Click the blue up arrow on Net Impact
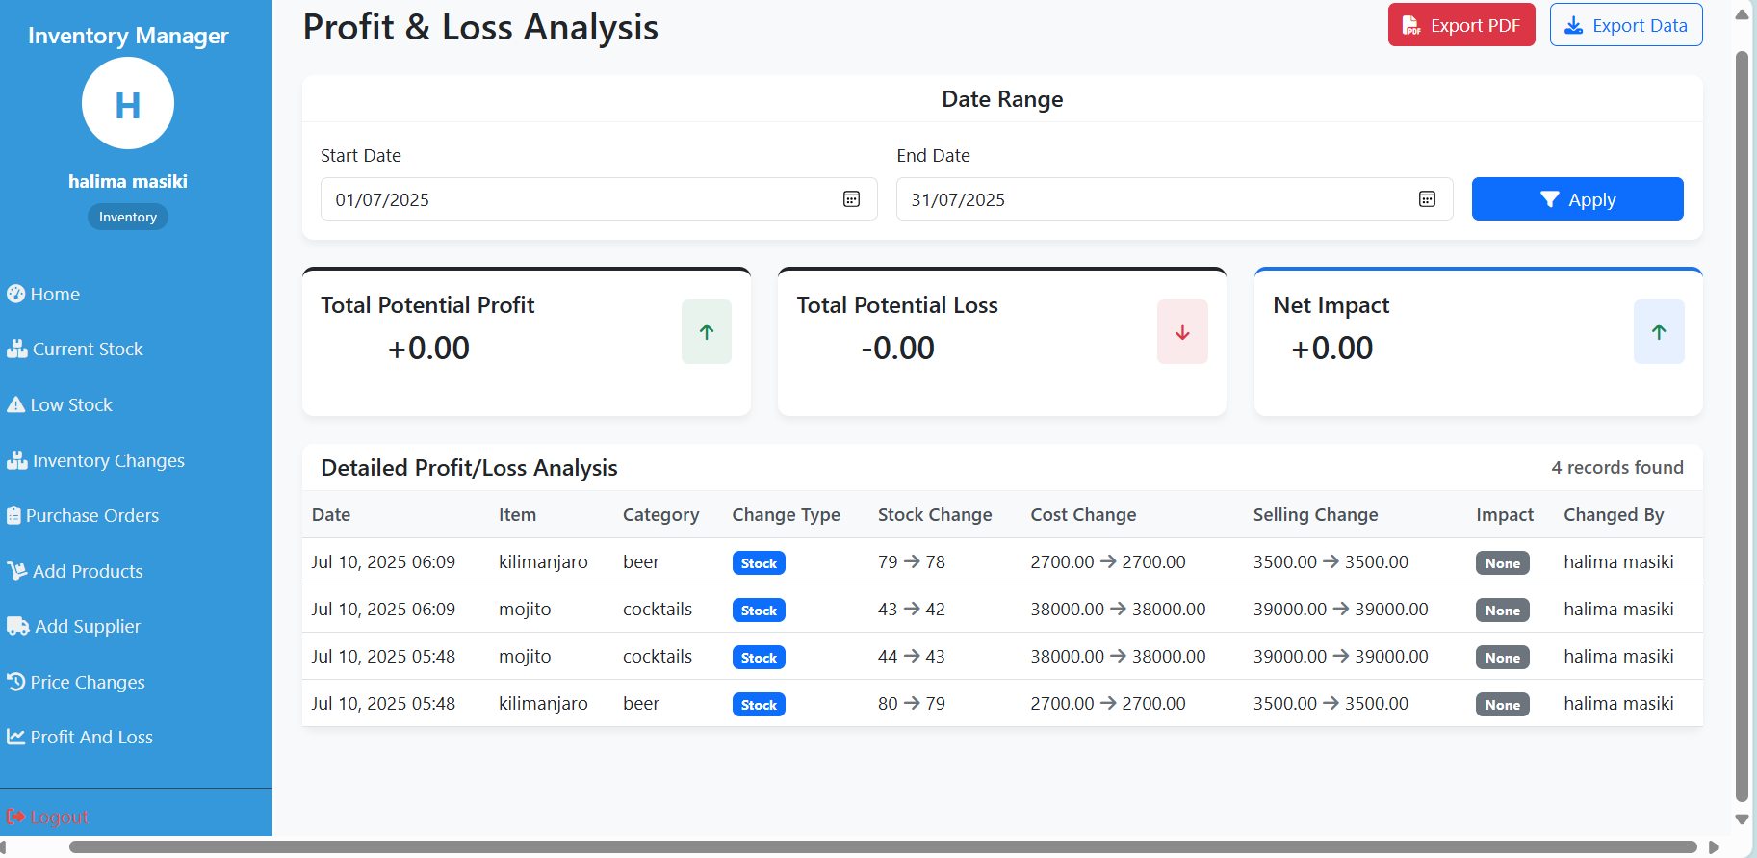The height and width of the screenshot is (858, 1757). [x=1658, y=332]
